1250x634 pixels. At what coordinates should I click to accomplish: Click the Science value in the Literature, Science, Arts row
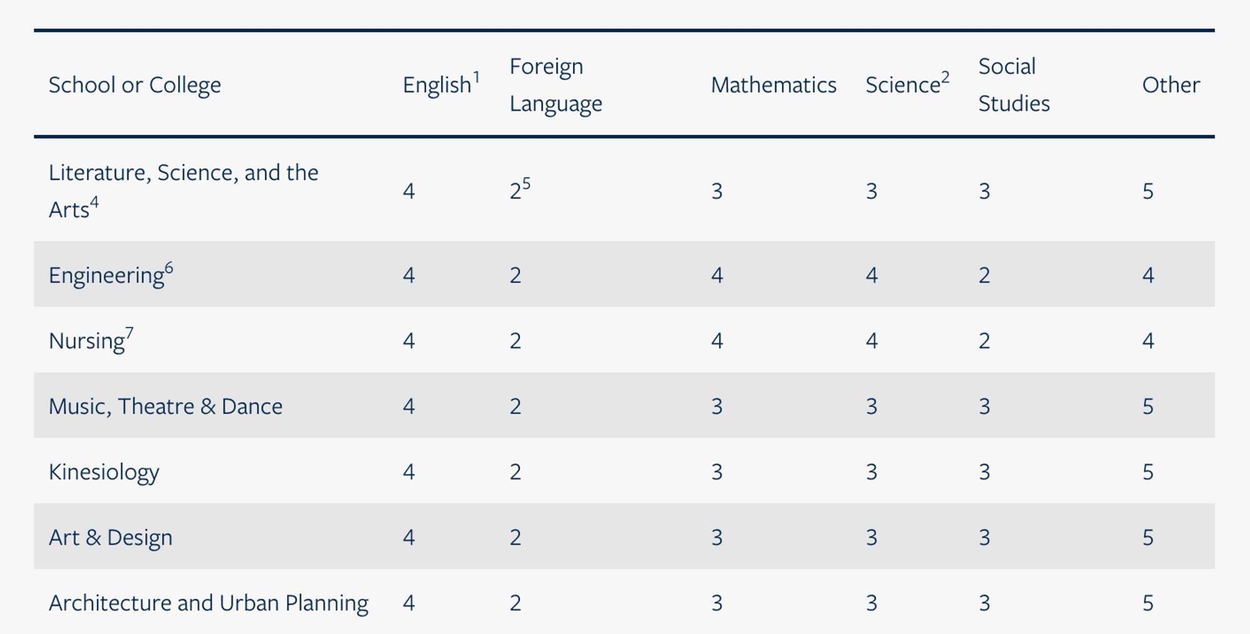coord(872,191)
